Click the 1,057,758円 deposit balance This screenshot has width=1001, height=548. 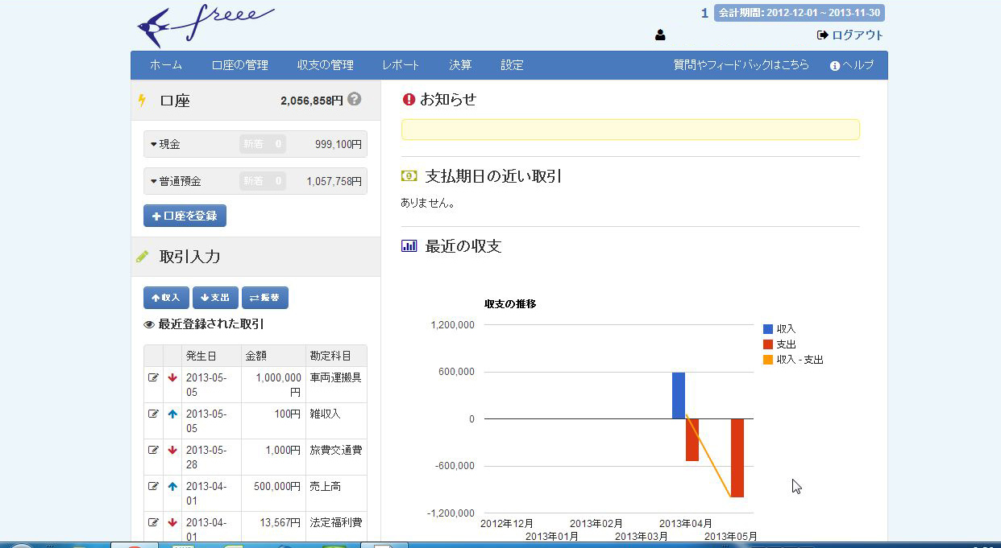[x=334, y=181]
